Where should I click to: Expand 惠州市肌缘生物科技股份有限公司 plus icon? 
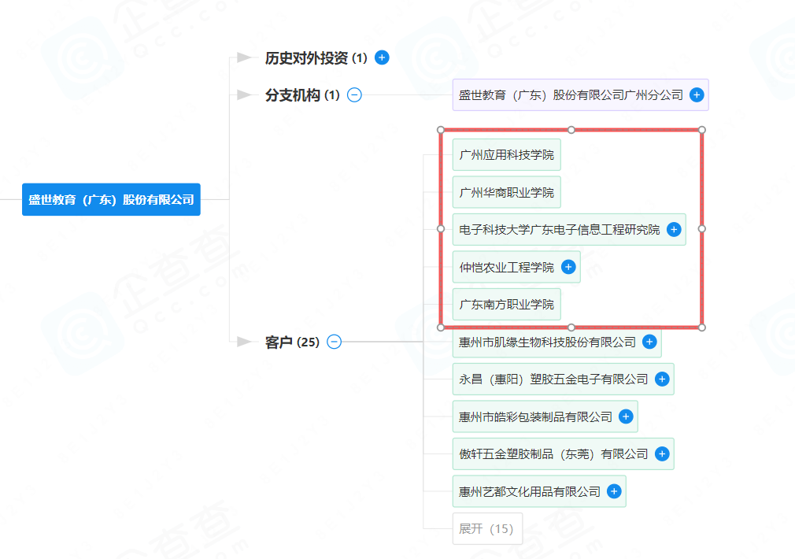(649, 342)
